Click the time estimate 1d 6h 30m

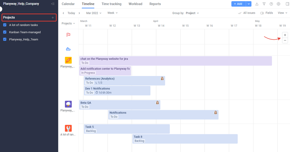click(x=103, y=93)
